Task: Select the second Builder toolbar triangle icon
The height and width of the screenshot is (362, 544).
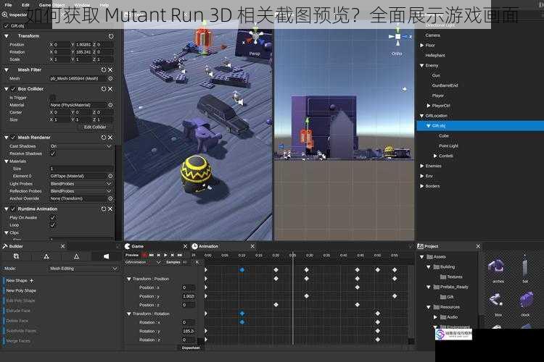Action: (x=46, y=256)
